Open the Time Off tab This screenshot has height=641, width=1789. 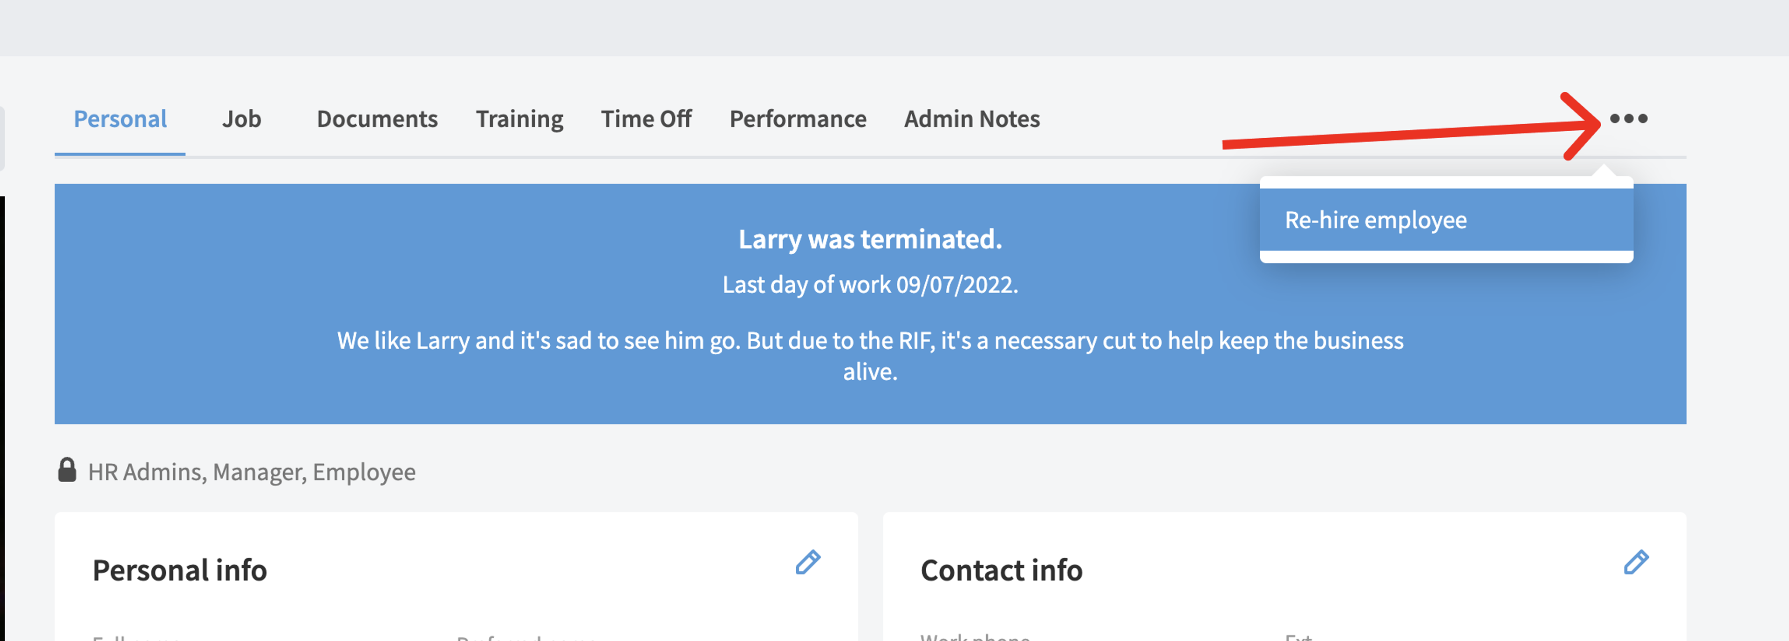[x=646, y=119]
